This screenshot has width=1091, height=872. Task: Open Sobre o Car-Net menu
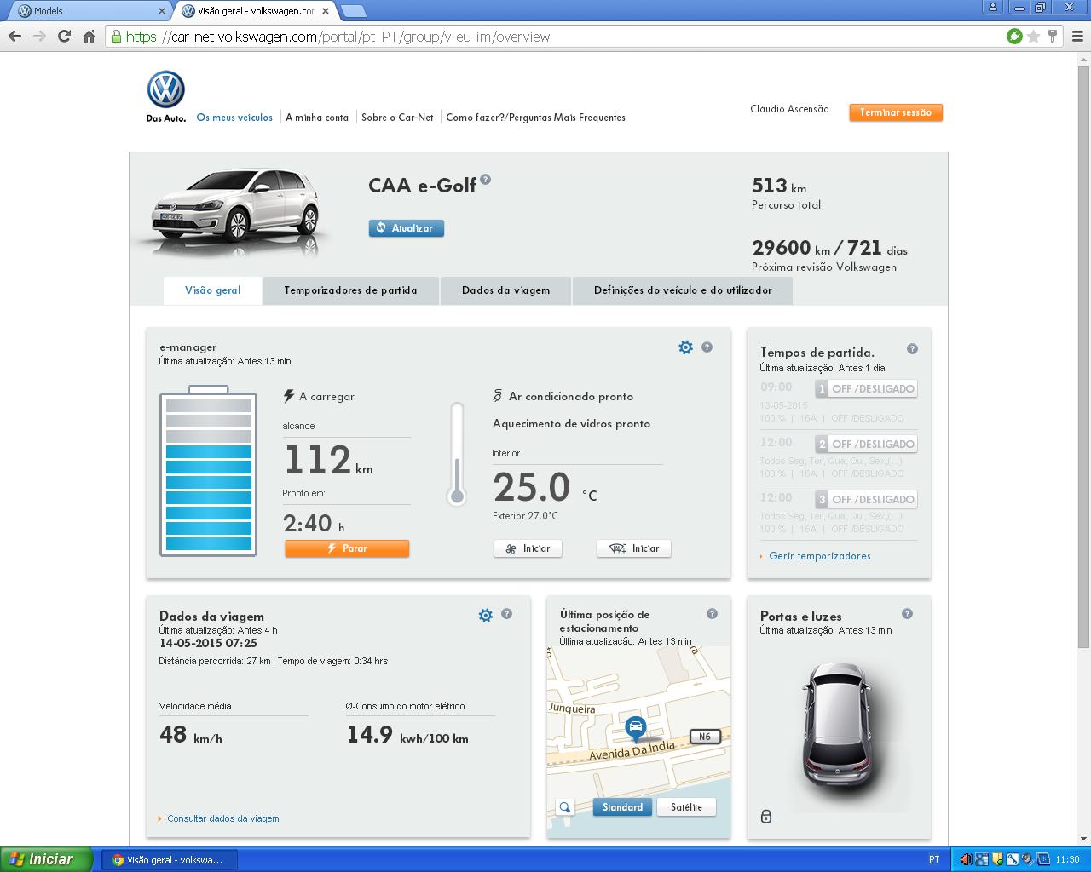point(397,118)
